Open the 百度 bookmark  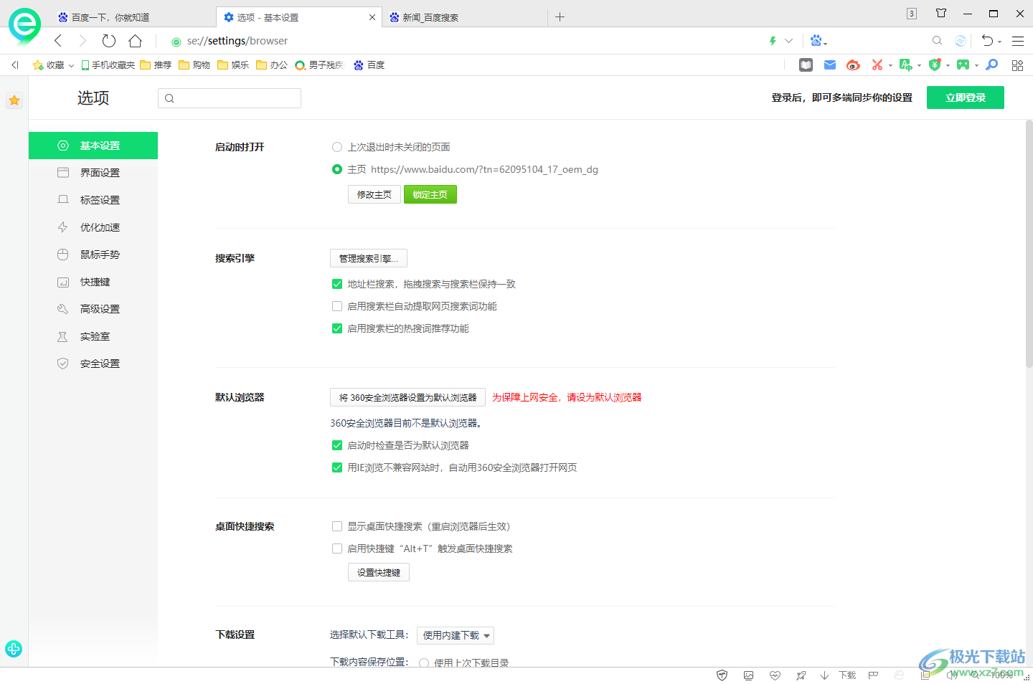pos(369,65)
